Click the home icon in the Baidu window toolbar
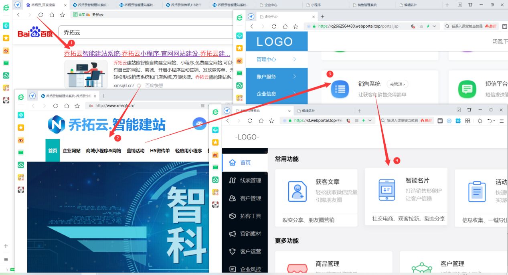This screenshot has height=275, width=508. coord(51,15)
